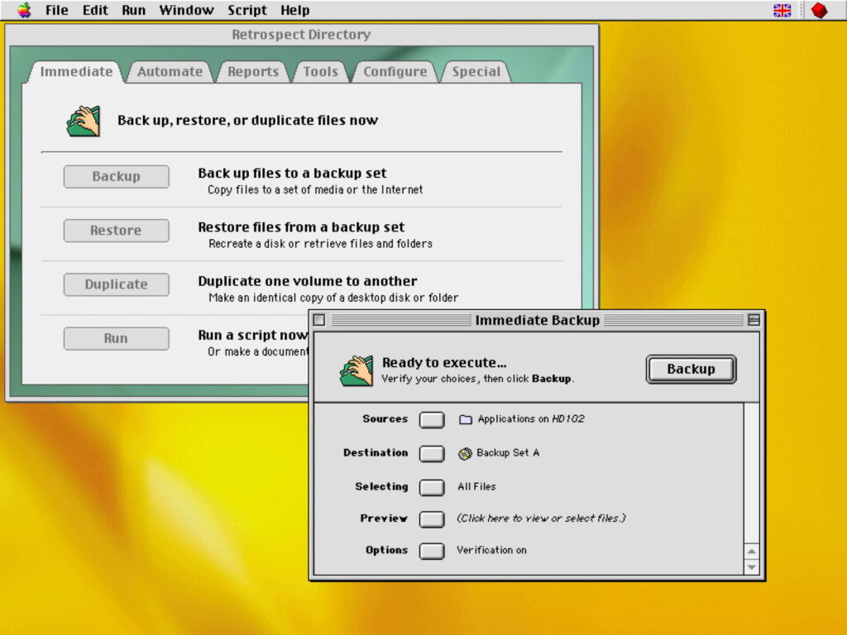This screenshot has width=847, height=635.
Task: Switch to the Configure tab
Action: pyautogui.click(x=395, y=72)
